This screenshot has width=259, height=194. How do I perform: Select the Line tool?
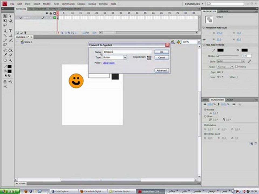point(5,36)
